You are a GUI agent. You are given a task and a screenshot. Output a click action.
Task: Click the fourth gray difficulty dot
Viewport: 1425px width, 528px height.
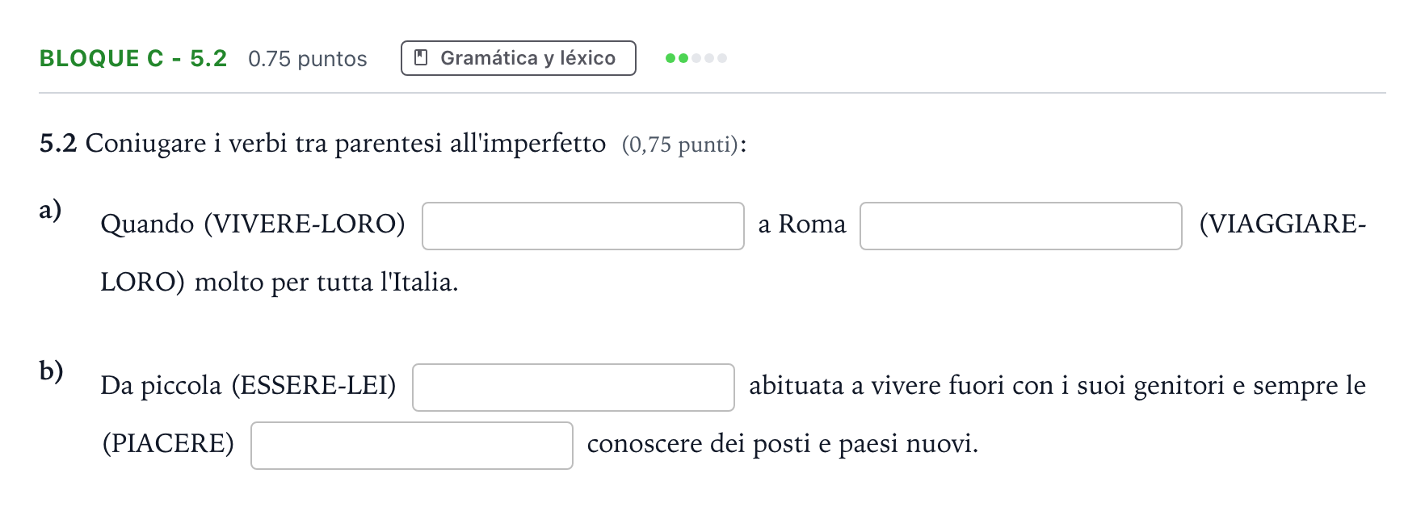tap(709, 58)
